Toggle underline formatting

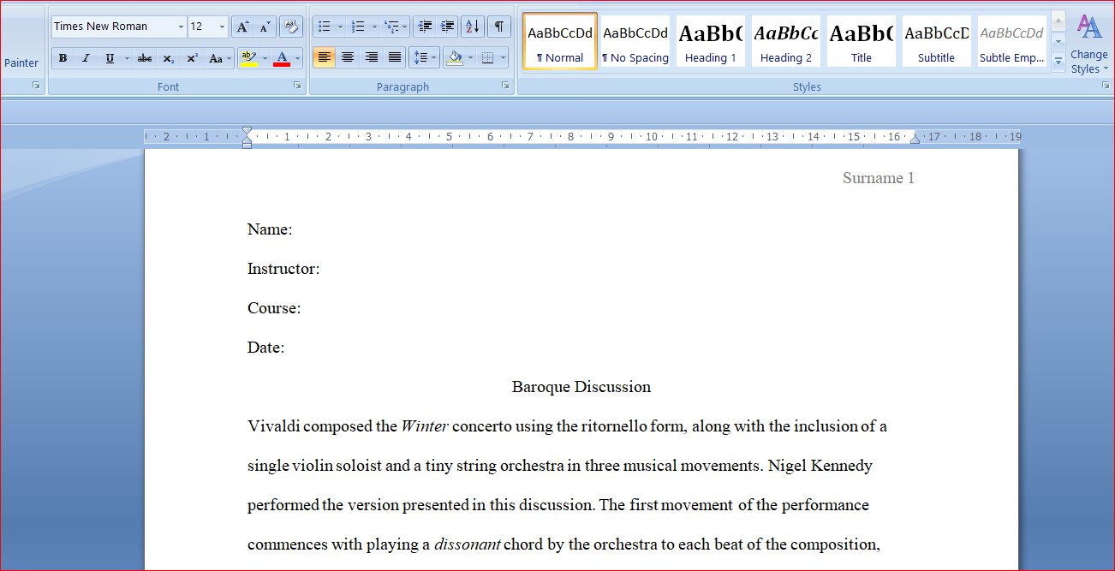point(110,58)
